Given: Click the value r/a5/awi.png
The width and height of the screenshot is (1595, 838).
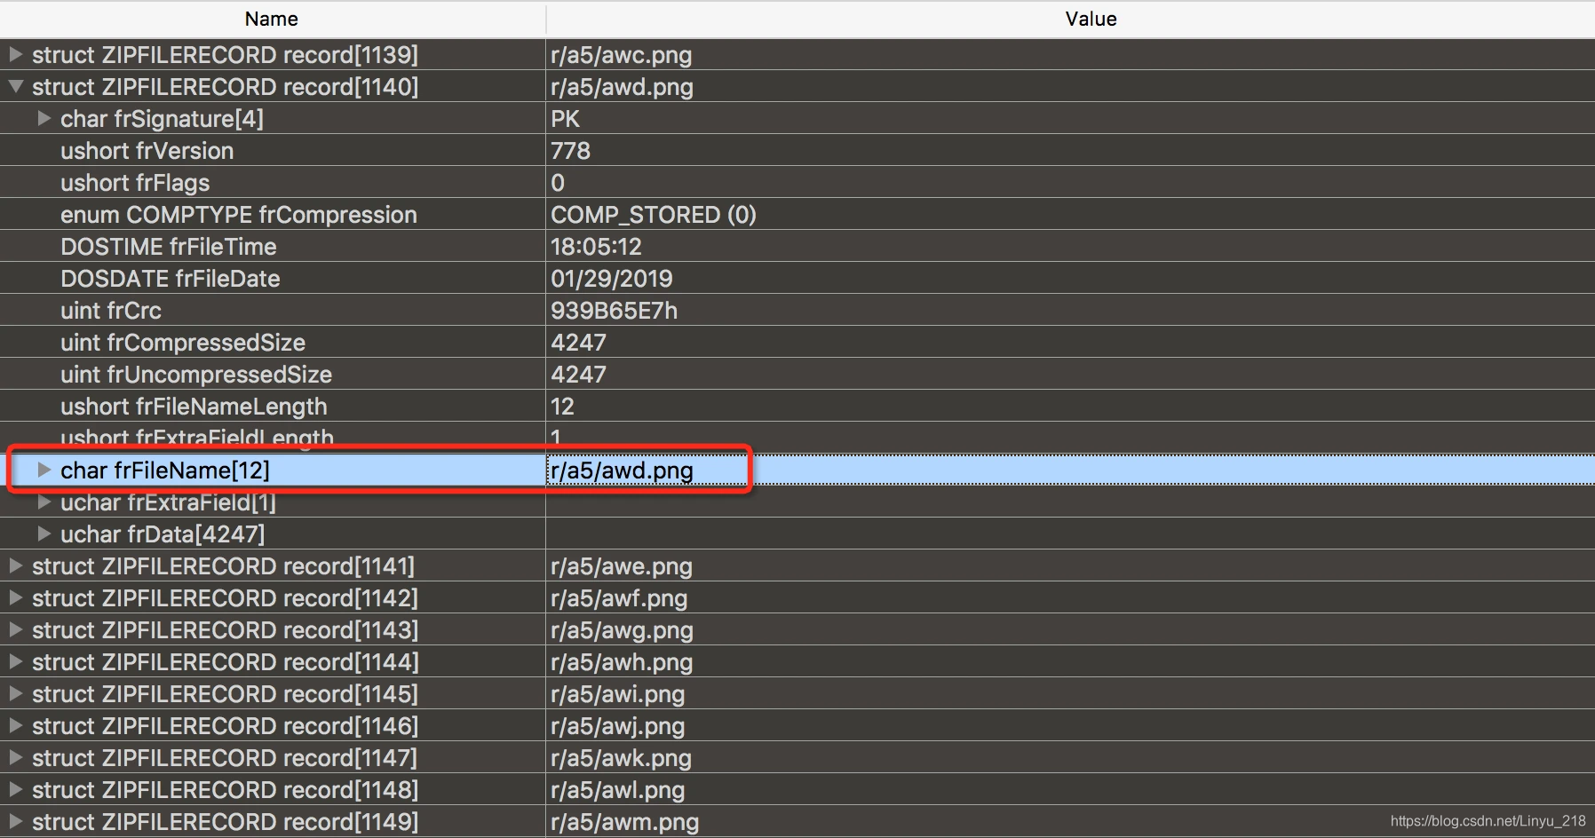Looking at the screenshot, I should pos(617,694).
